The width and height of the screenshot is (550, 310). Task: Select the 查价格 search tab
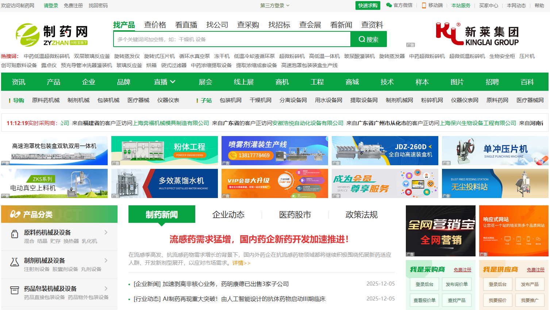click(x=155, y=25)
